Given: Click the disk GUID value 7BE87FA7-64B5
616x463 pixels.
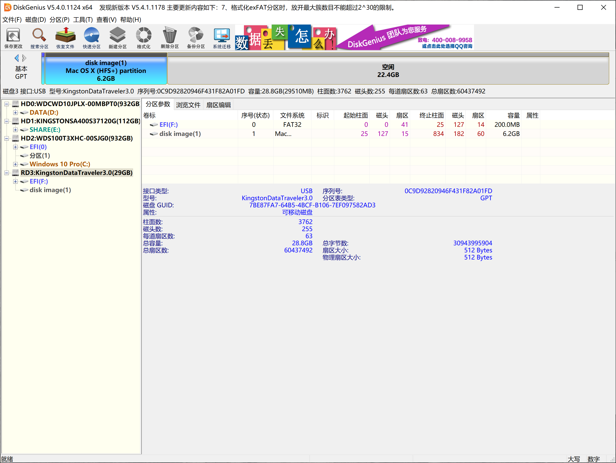Looking at the screenshot, I should click(312, 205).
